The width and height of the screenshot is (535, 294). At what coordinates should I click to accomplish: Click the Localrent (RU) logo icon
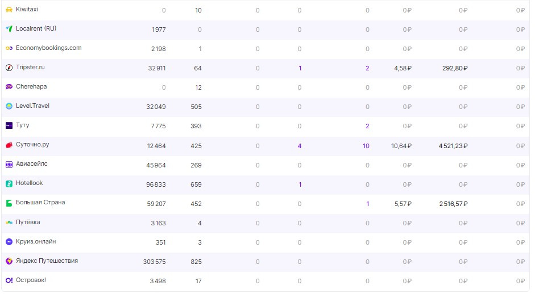coord(9,29)
